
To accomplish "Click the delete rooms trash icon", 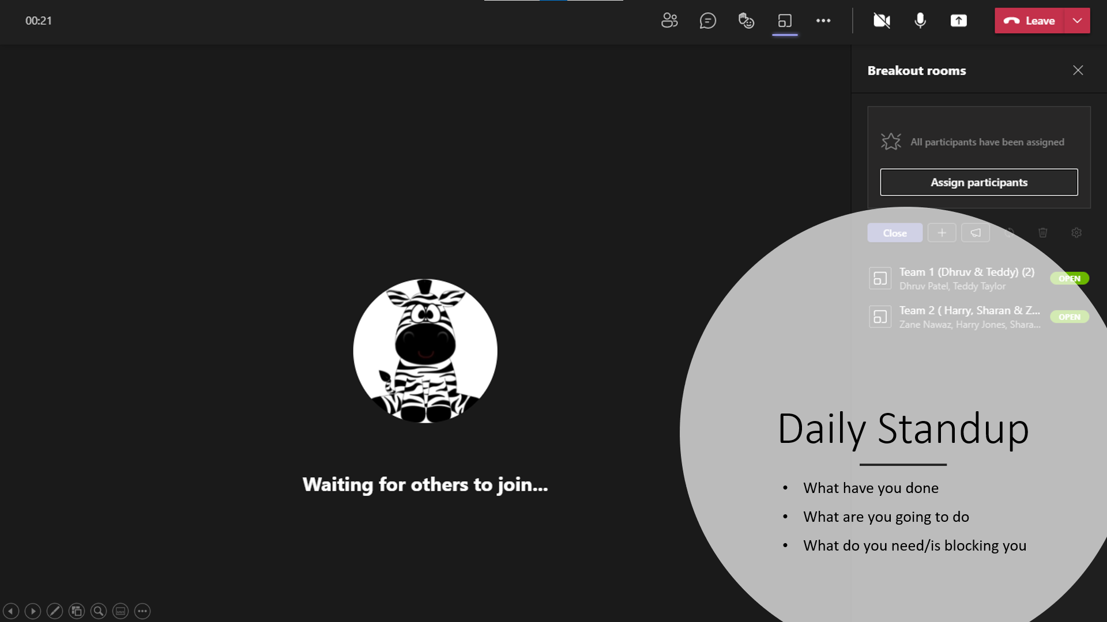I will [1042, 233].
